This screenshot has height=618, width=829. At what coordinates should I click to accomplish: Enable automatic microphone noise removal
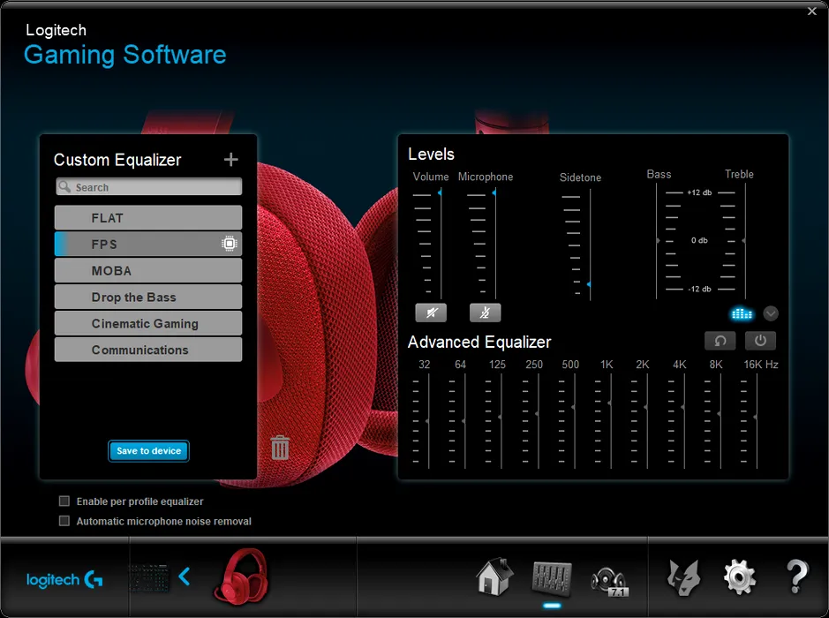[64, 521]
